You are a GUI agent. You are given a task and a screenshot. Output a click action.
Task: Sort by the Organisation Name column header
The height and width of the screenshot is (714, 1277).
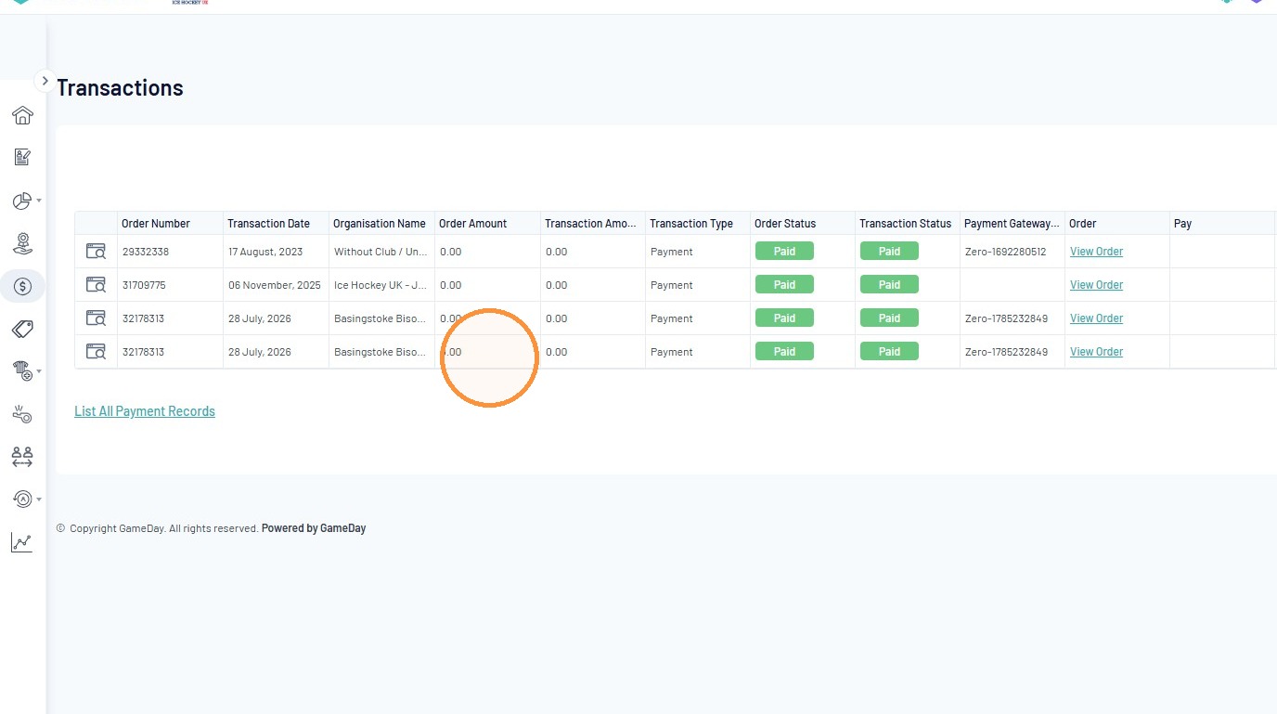click(x=381, y=224)
